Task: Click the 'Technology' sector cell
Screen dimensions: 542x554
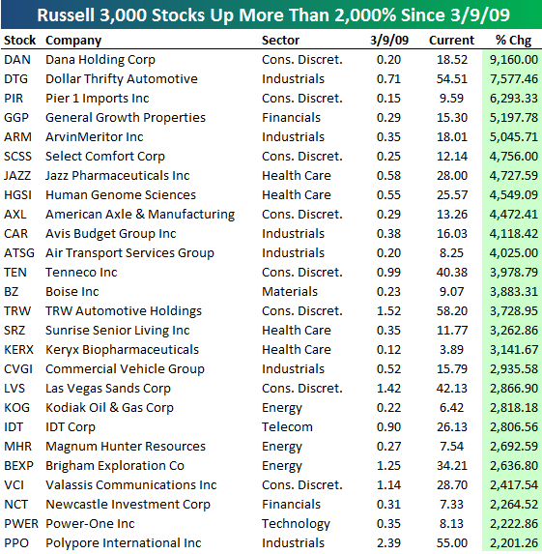Action: [x=296, y=524]
